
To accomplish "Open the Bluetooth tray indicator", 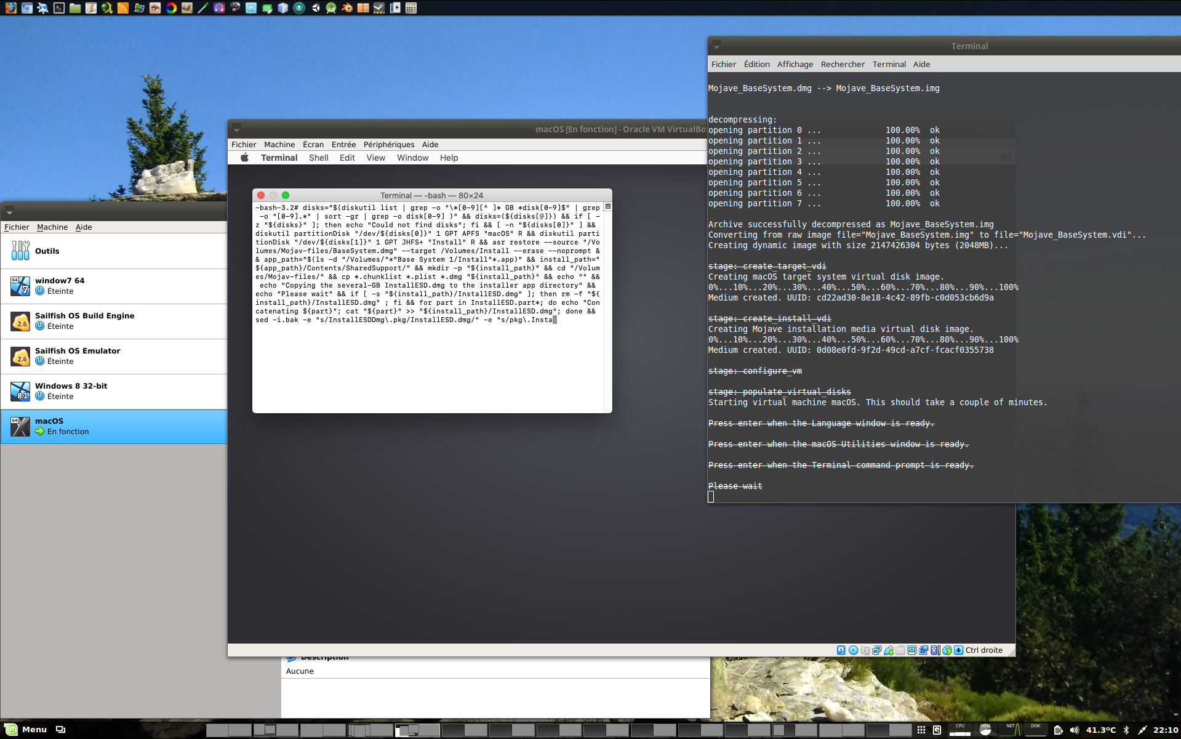I will point(1126,730).
